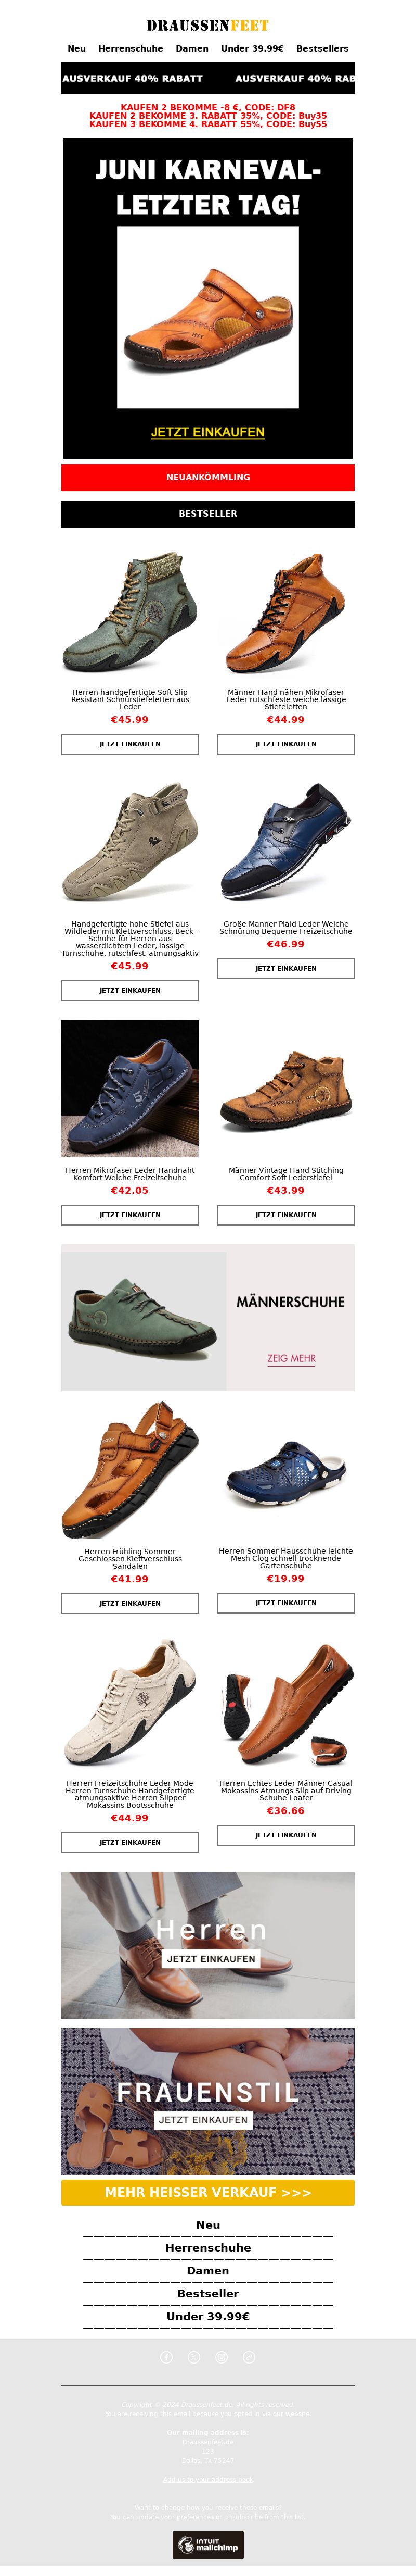The image size is (416, 2576).
Task: Click ZEIG MEHR link beside Männerschuhe
Action: coord(291,1358)
